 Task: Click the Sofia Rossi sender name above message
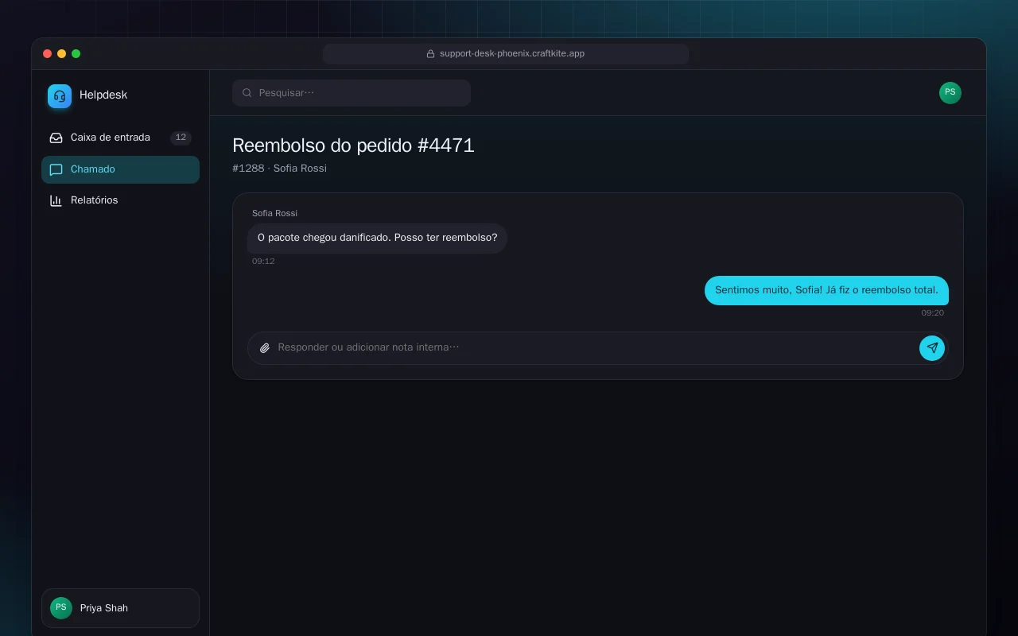click(274, 213)
